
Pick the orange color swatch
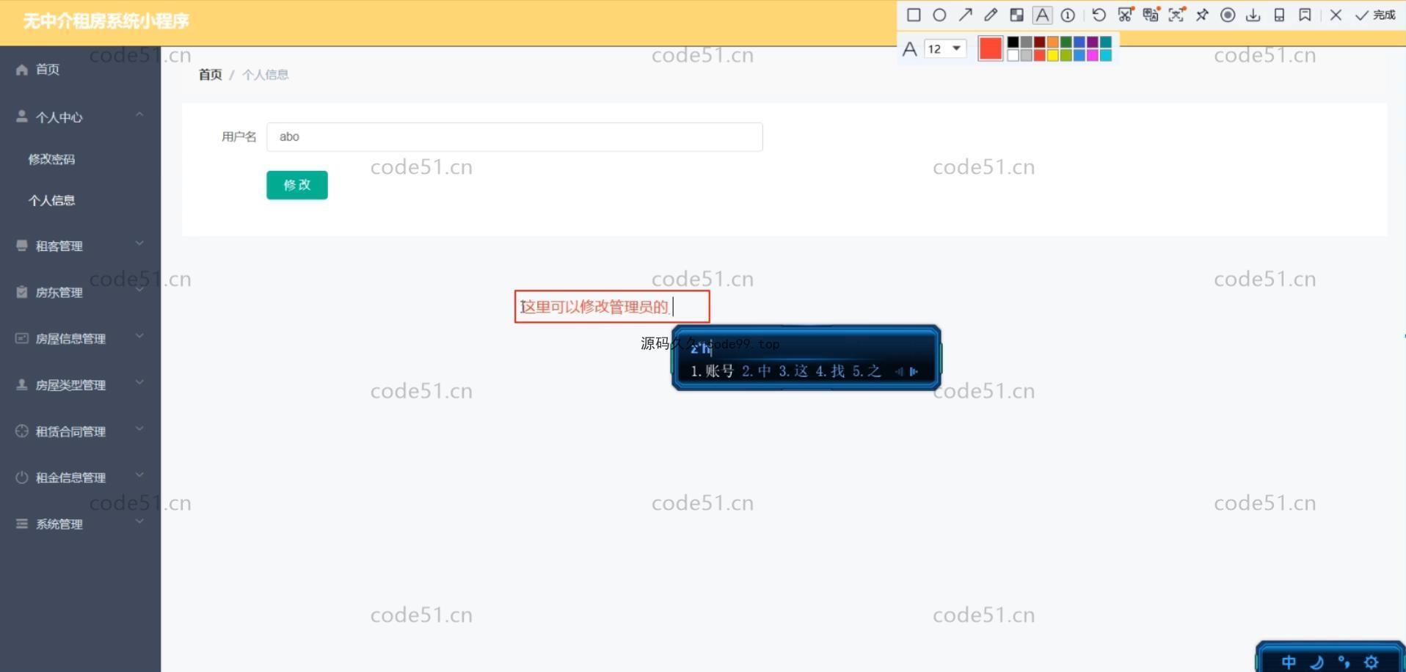pos(1053,43)
